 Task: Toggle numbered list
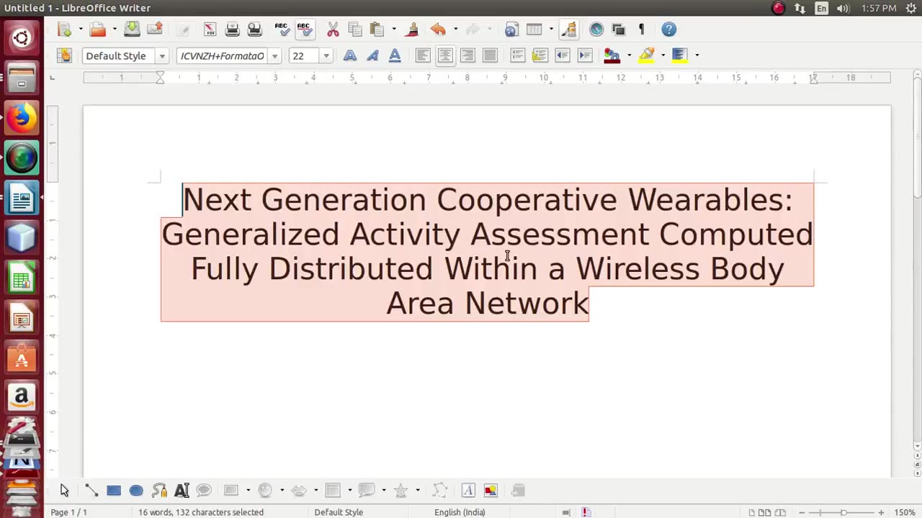tap(517, 55)
